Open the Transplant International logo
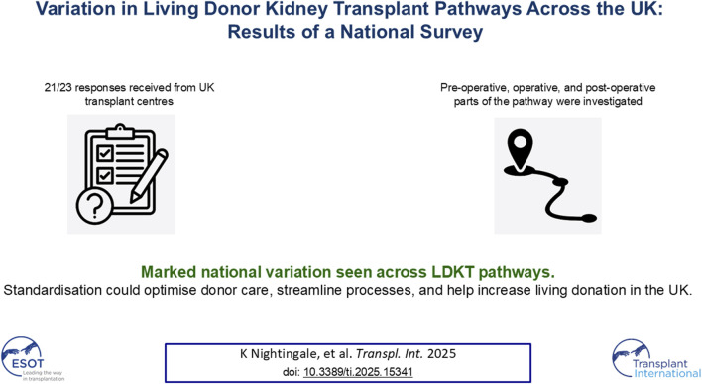 [x=656, y=359]
